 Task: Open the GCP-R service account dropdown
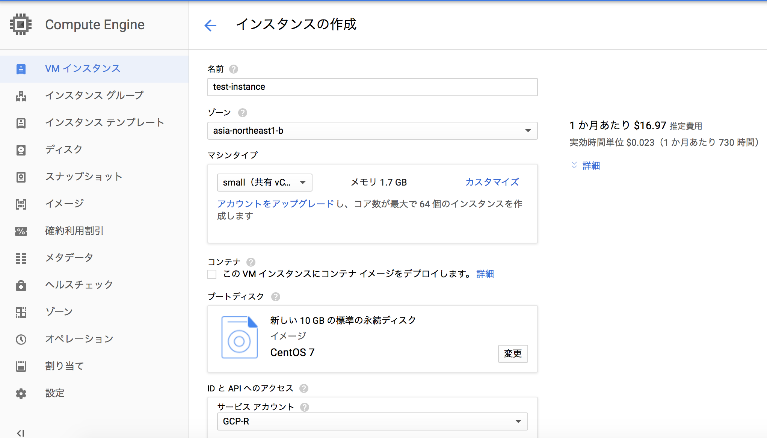click(372, 421)
